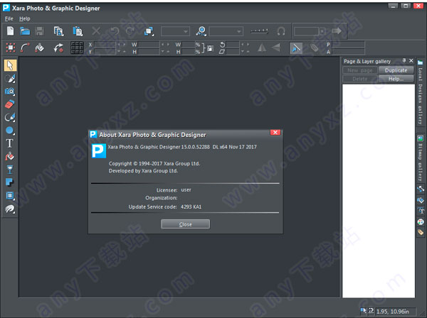Click the Fonts gallery T icon
This screenshot has width=427, height=318.
(x=421, y=211)
